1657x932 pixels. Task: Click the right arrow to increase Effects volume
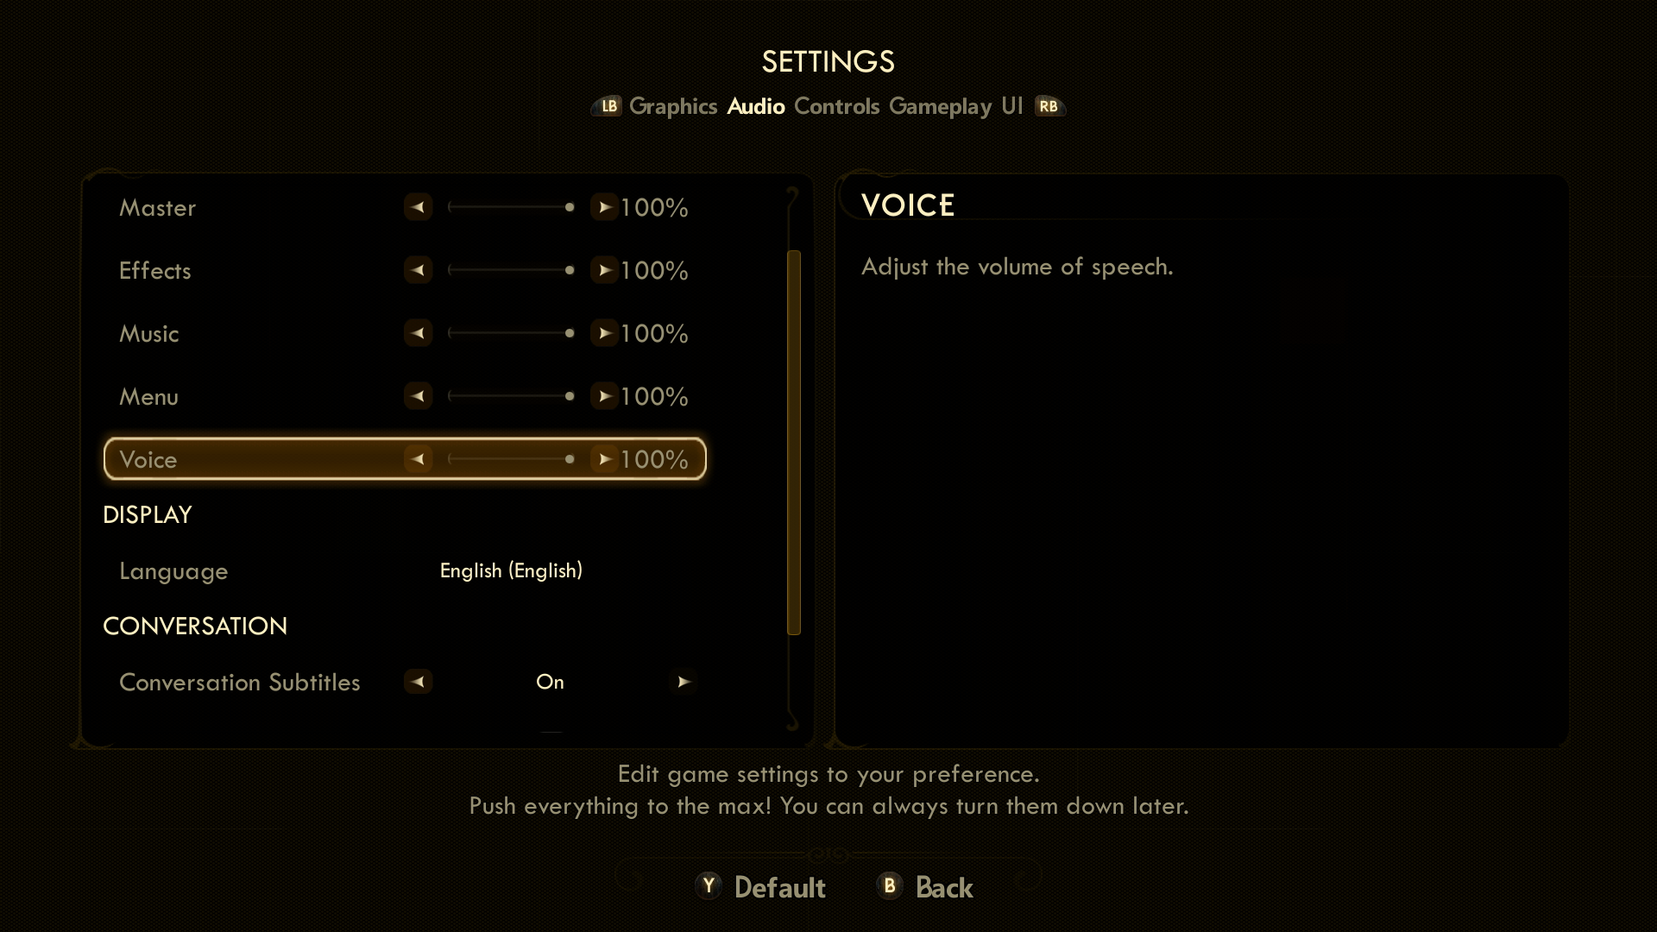coord(604,270)
